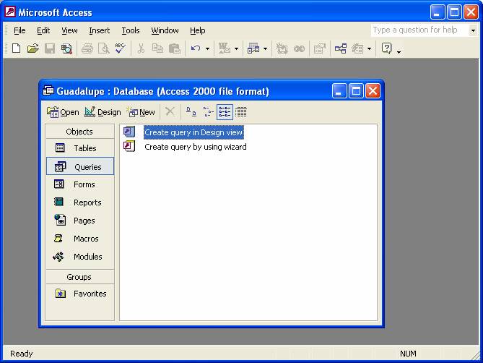Expand the Undo dropdown arrow
483x363 pixels.
(207, 48)
